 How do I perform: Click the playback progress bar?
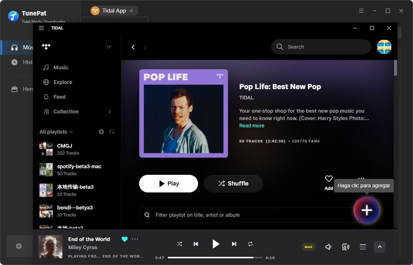tap(215, 258)
